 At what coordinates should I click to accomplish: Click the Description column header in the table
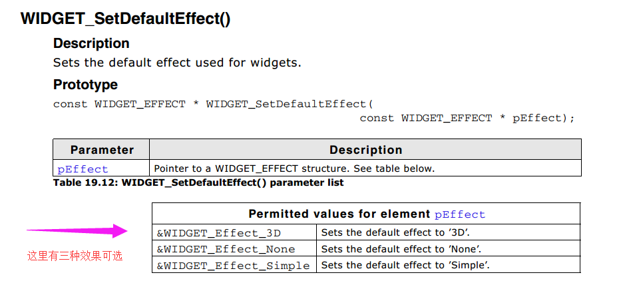click(x=365, y=150)
